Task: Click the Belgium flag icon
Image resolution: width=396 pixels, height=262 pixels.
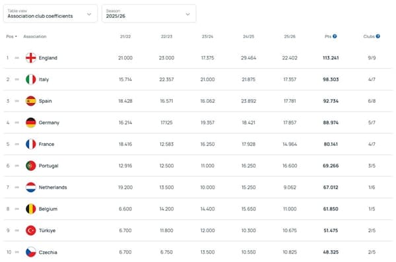Action: [x=31, y=209]
